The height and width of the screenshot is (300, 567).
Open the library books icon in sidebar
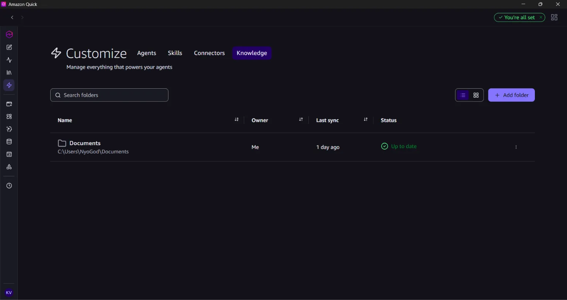[x=9, y=72]
